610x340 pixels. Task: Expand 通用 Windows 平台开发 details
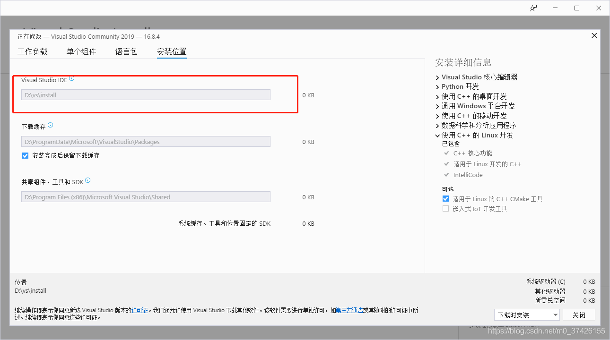coord(437,106)
